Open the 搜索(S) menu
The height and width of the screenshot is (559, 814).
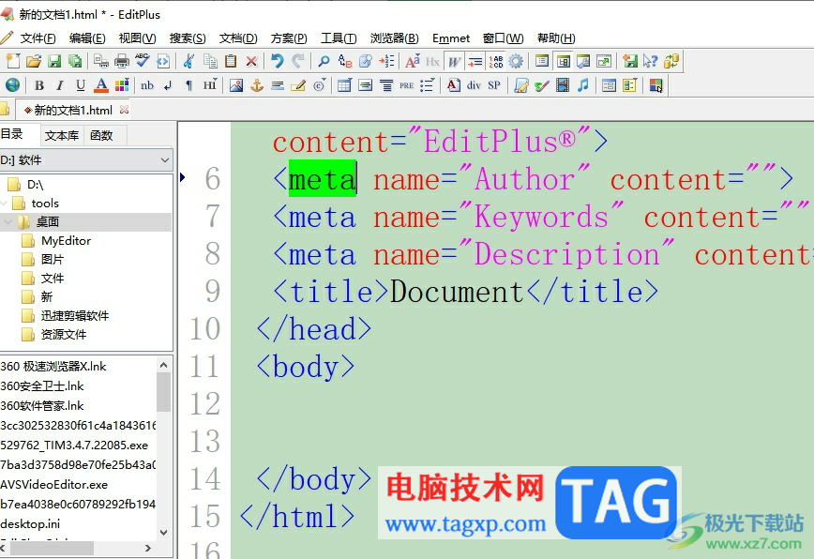[188, 38]
